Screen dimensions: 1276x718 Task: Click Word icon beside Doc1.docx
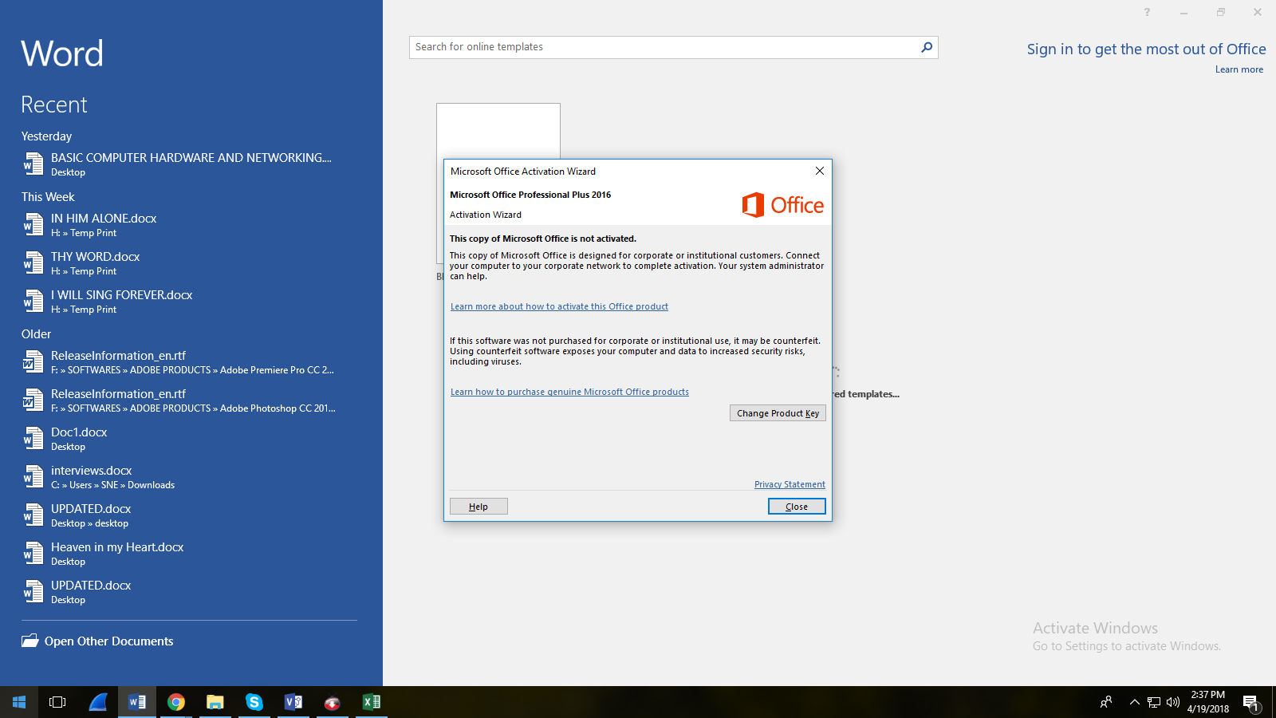[33, 439]
